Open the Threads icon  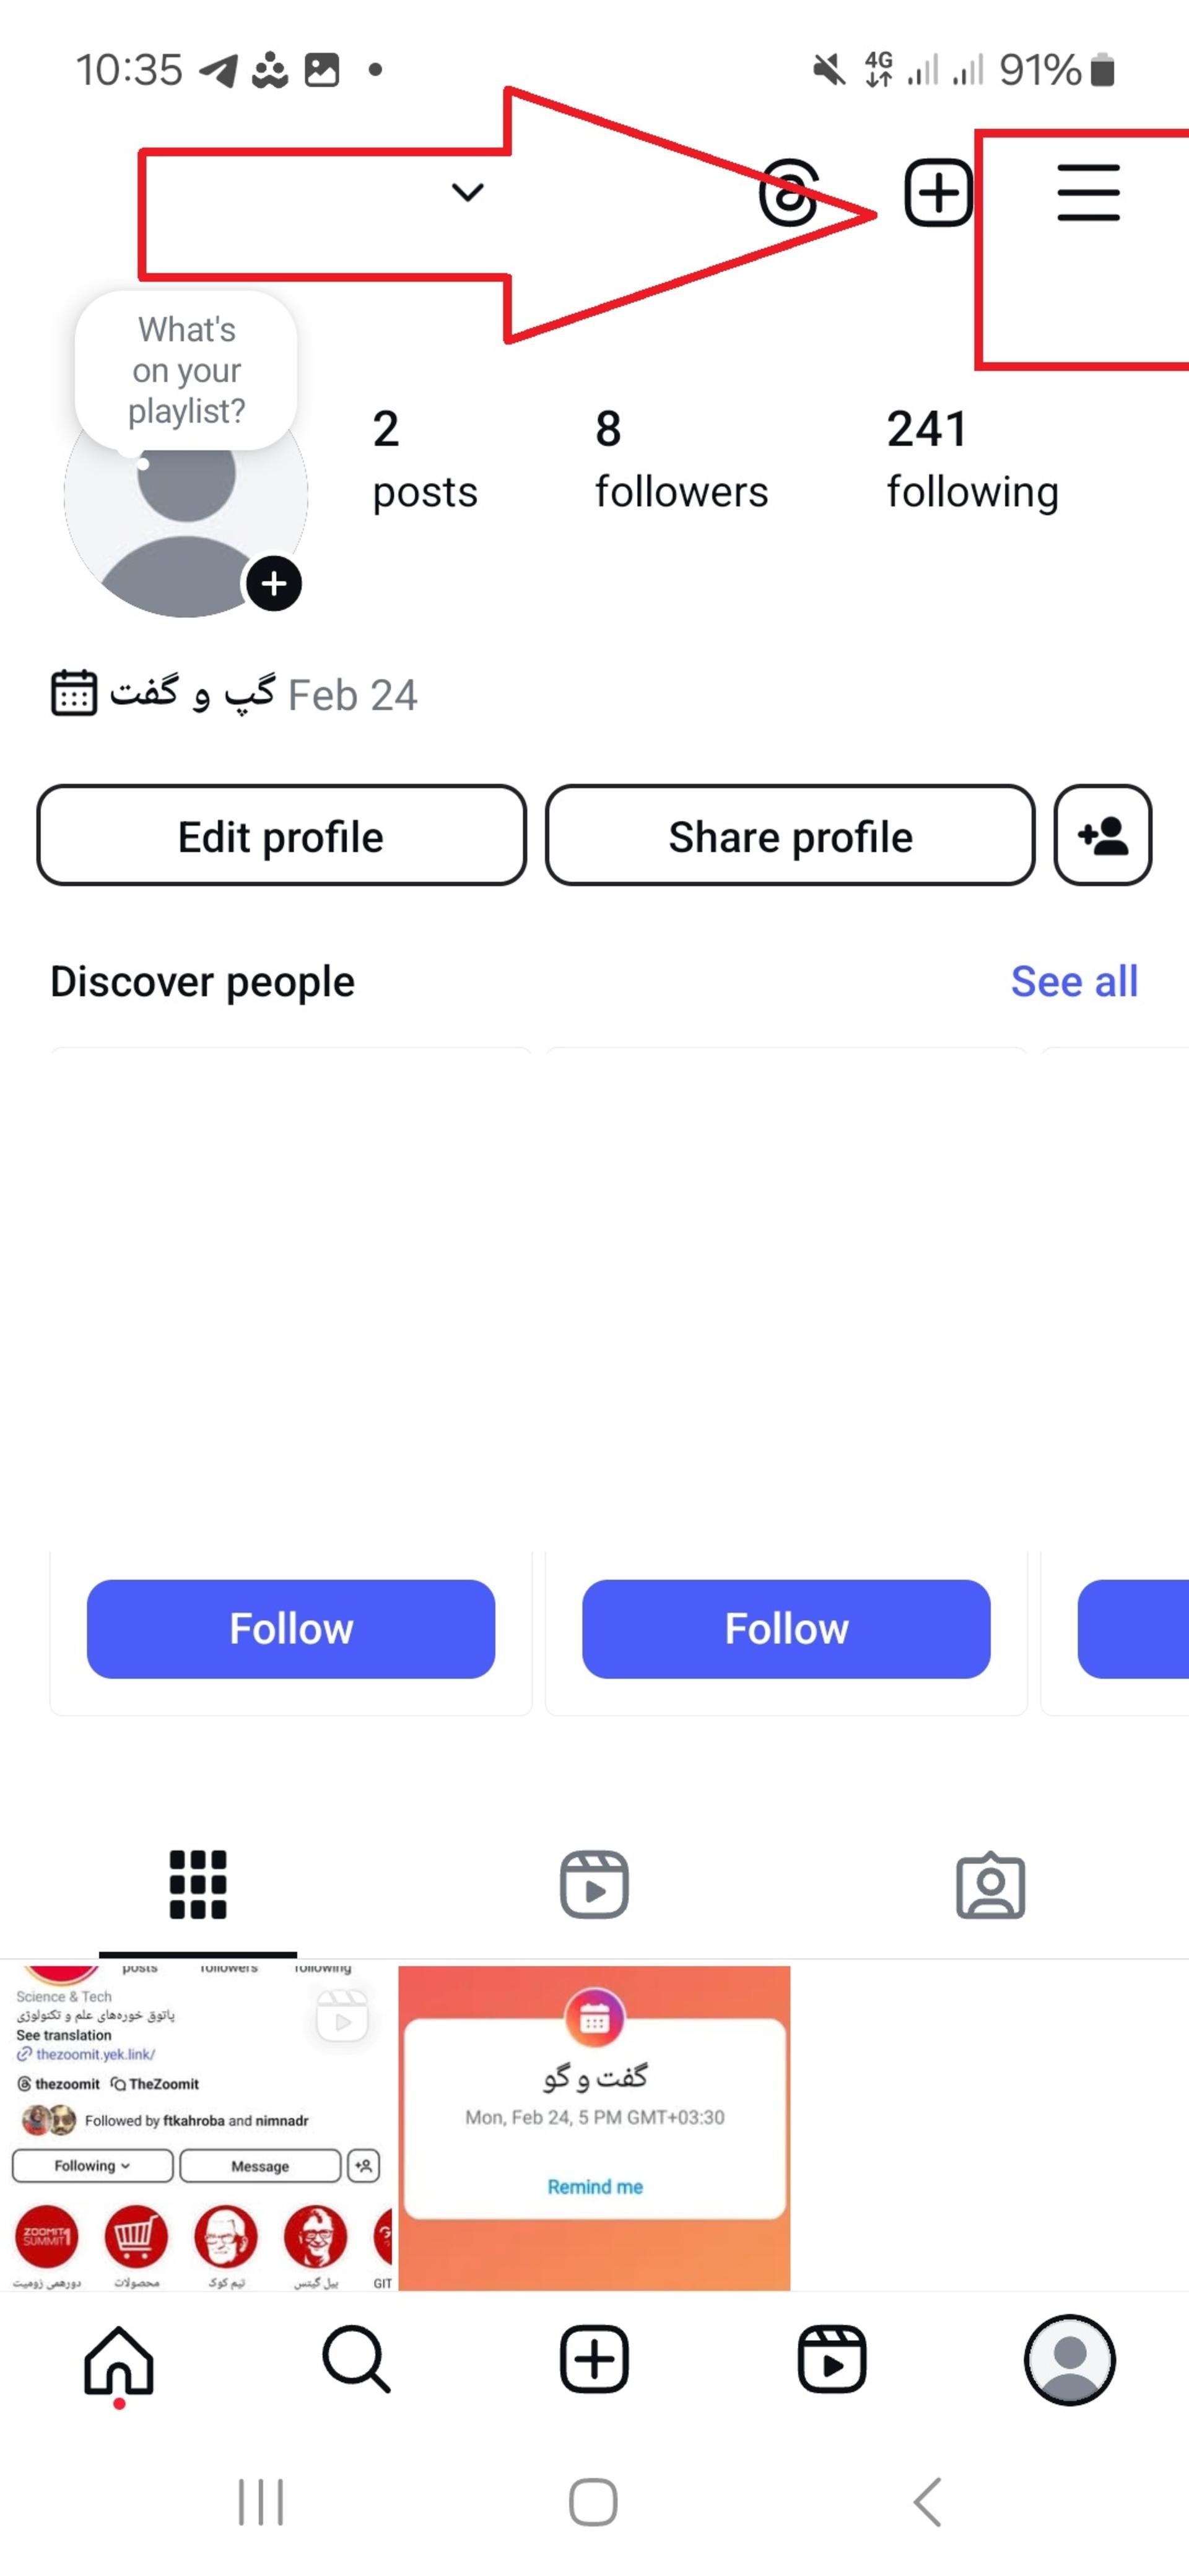789,192
